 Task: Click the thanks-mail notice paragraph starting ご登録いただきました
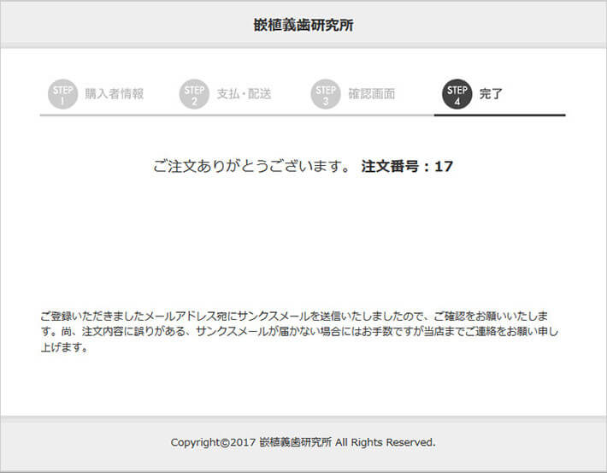click(299, 332)
